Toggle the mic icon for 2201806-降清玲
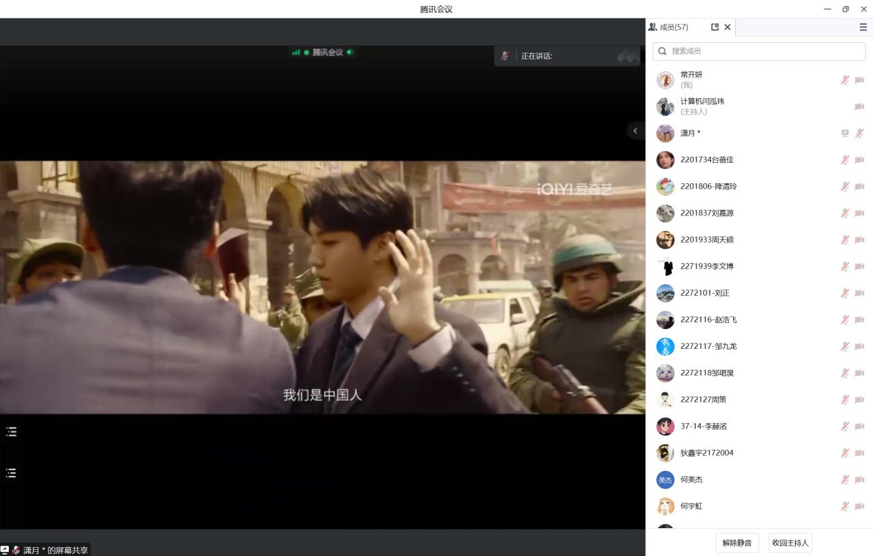873x556 pixels. [x=845, y=187]
